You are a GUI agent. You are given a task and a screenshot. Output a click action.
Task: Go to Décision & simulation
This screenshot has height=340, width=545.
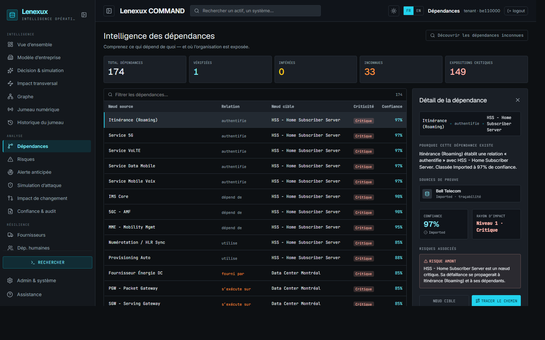[x=47, y=70]
